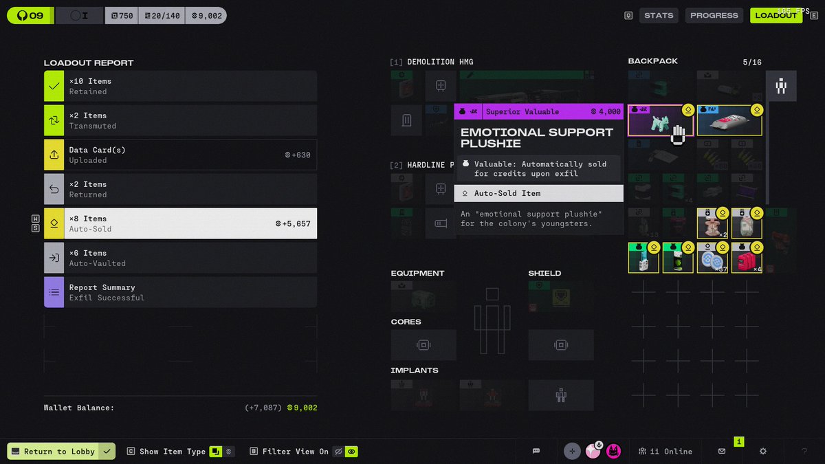Select the white bag item in backpack

tap(729, 120)
